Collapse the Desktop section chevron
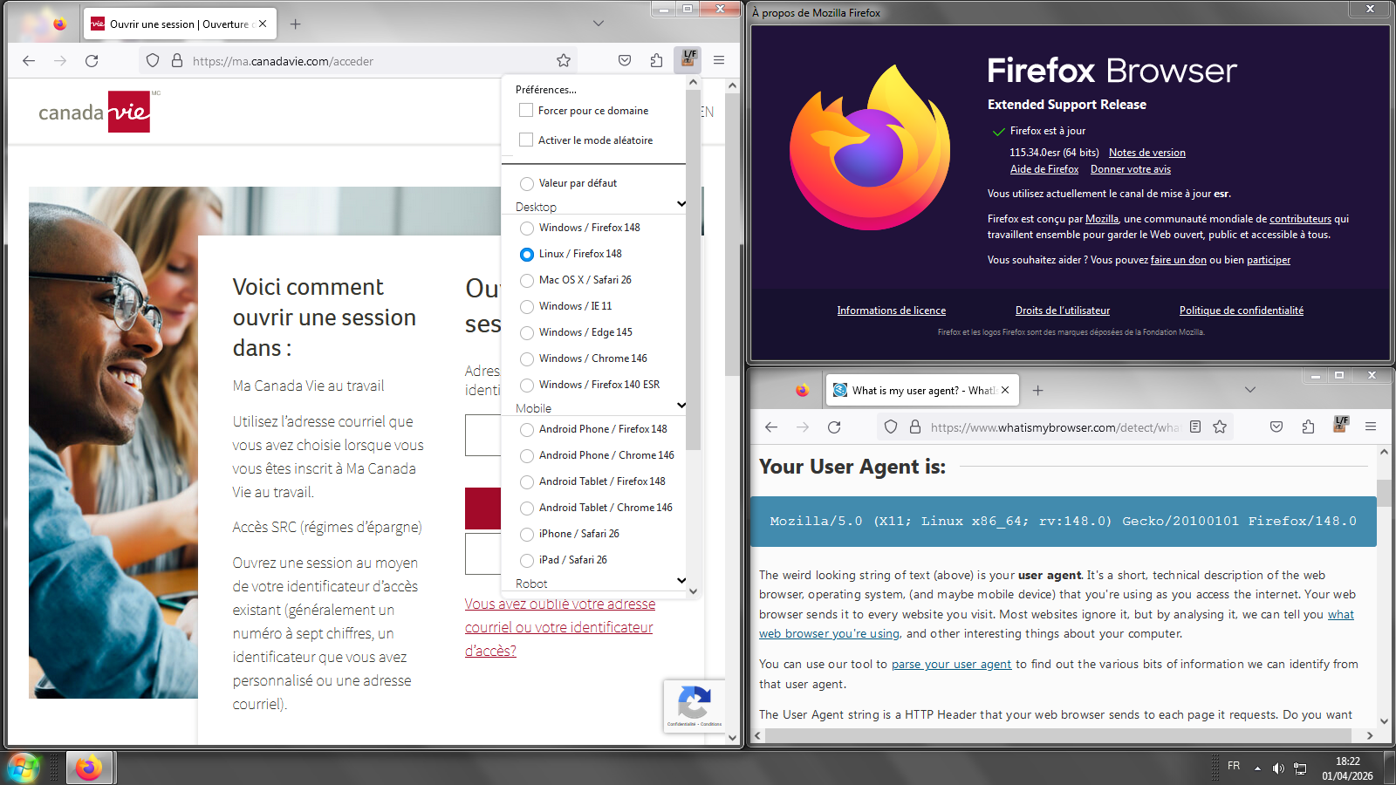Screen dimensions: 1396x785 click(x=681, y=204)
